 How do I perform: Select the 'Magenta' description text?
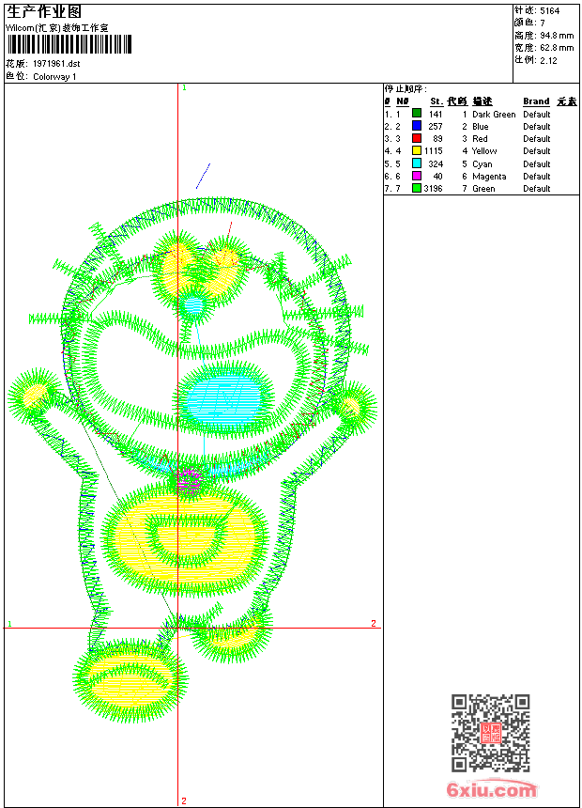489,177
